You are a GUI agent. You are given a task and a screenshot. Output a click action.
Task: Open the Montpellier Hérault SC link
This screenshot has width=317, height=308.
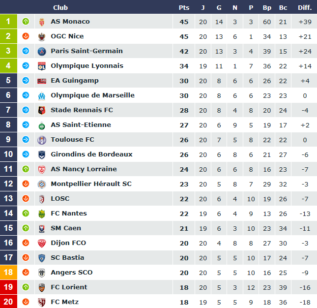91,184
